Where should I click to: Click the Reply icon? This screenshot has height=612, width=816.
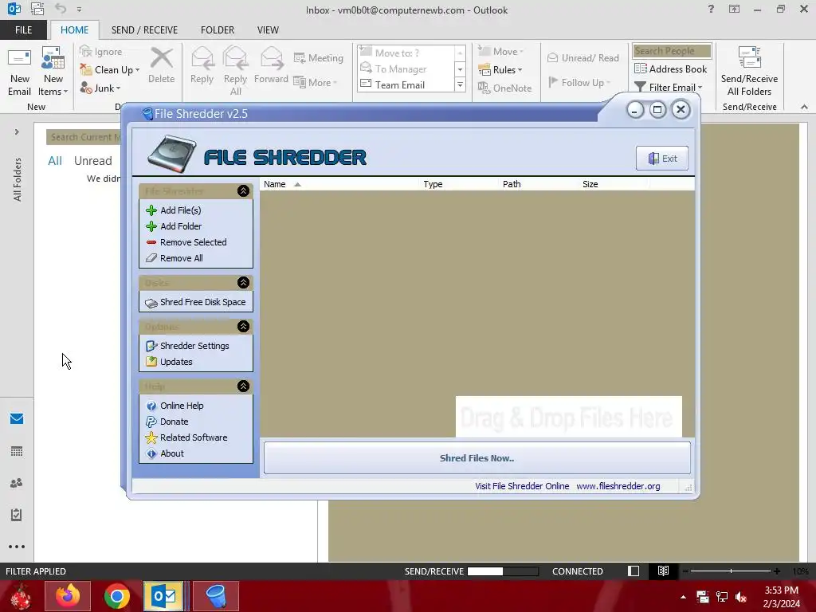click(x=202, y=65)
